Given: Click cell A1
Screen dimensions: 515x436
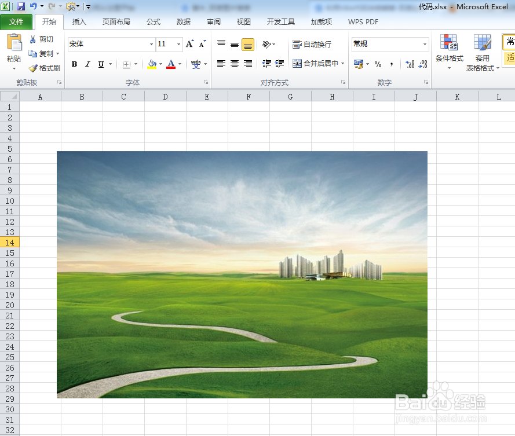Looking at the screenshot, I should (41, 107).
